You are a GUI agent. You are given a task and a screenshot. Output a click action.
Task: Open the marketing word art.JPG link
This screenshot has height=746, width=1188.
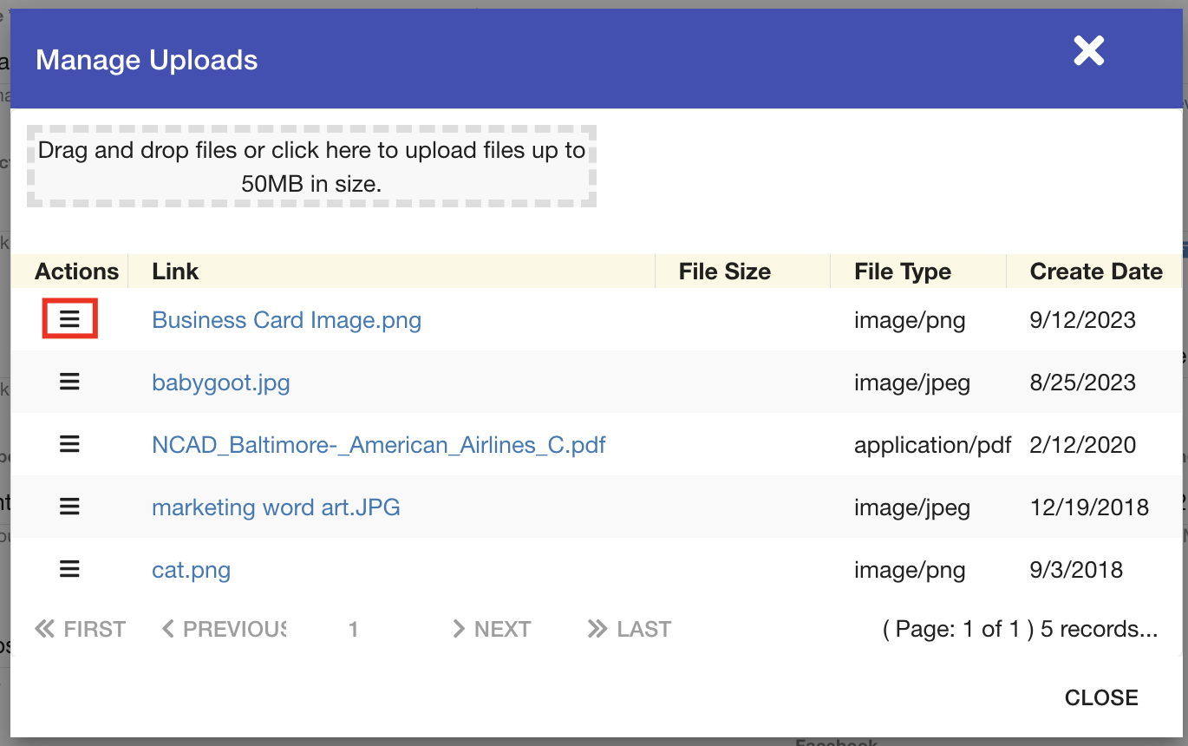pyautogui.click(x=276, y=507)
